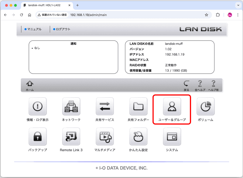This screenshot has width=243, height=178.
Task: Open the Chrome three-dot menu
Action: tap(238, 15)
